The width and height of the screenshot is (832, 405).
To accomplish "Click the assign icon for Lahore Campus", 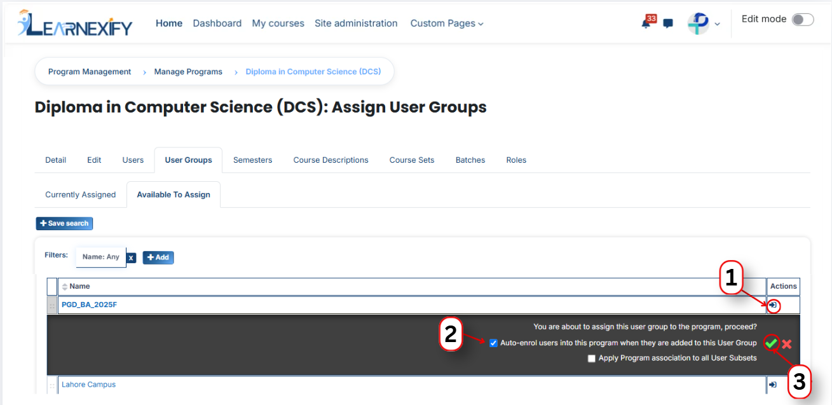I will pos(773,385).
